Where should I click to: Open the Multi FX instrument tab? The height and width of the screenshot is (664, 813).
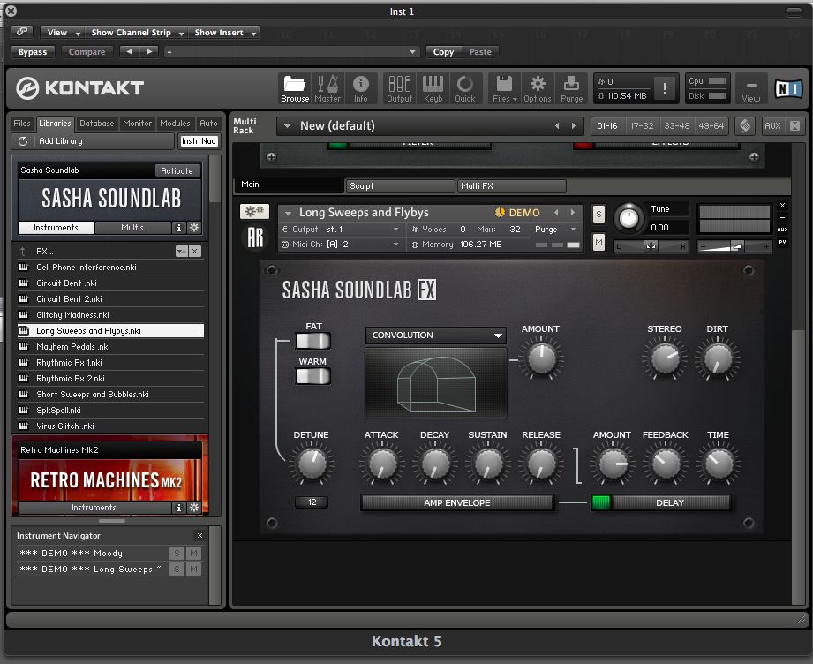(511, 185)
